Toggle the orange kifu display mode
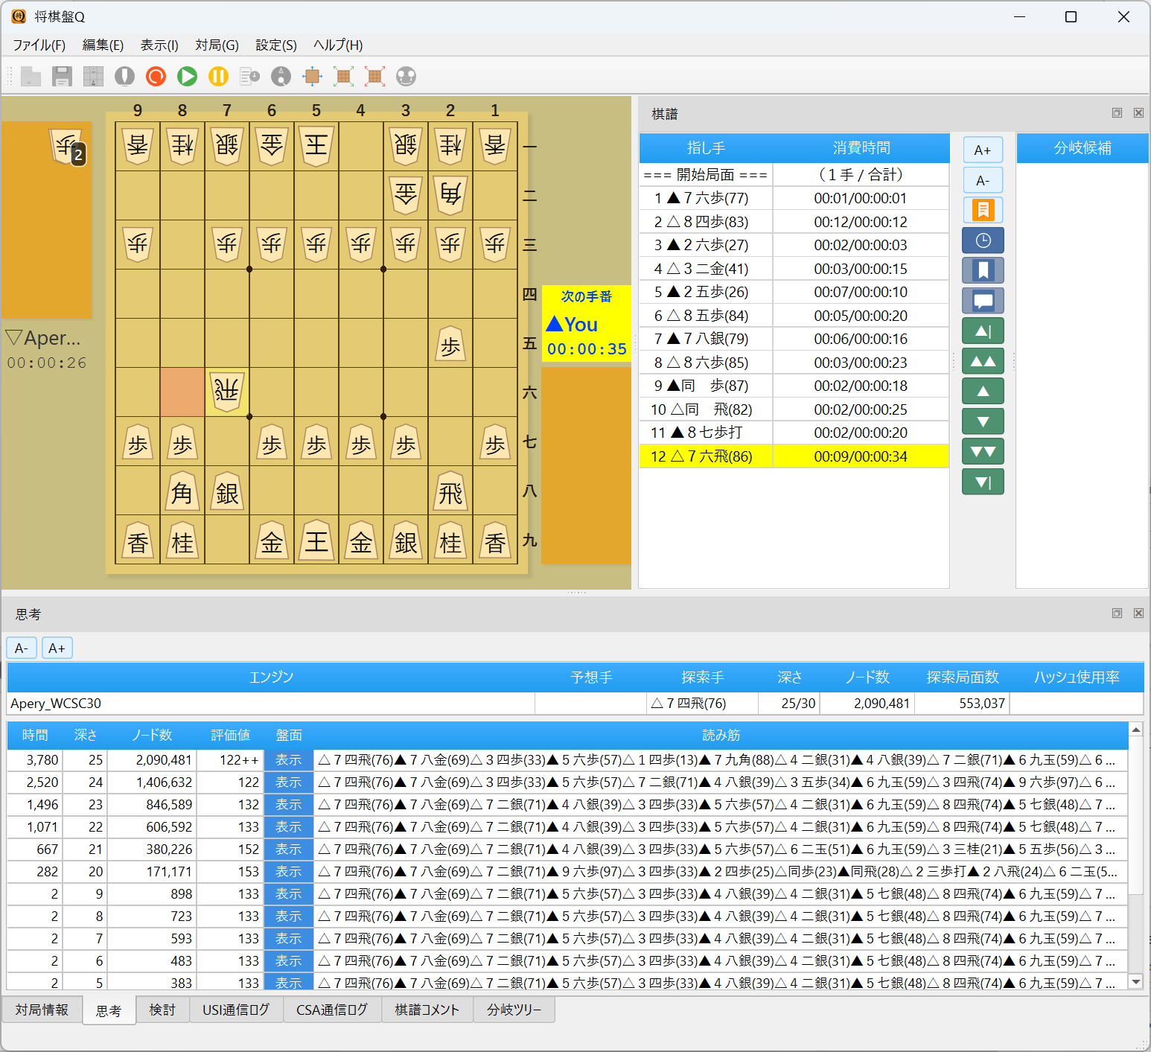This screenshot has width=1151, height=1052. click(x=983, y=210)
